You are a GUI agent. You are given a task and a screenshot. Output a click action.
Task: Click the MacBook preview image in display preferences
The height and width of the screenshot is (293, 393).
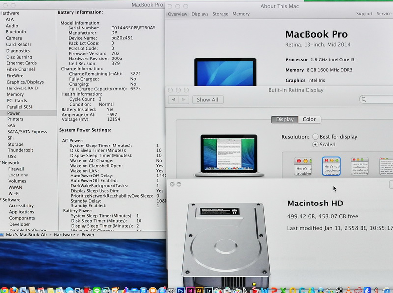pos(229,155)
